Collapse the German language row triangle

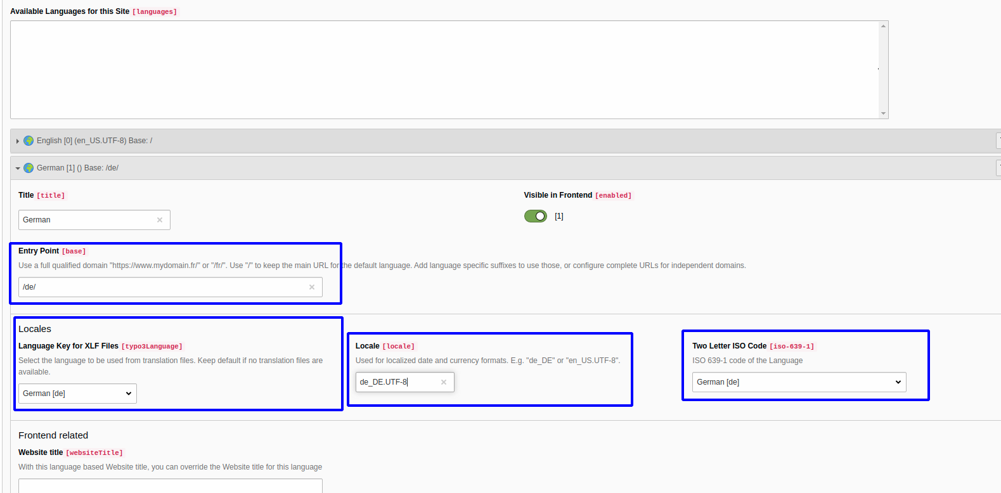[18, 169]
